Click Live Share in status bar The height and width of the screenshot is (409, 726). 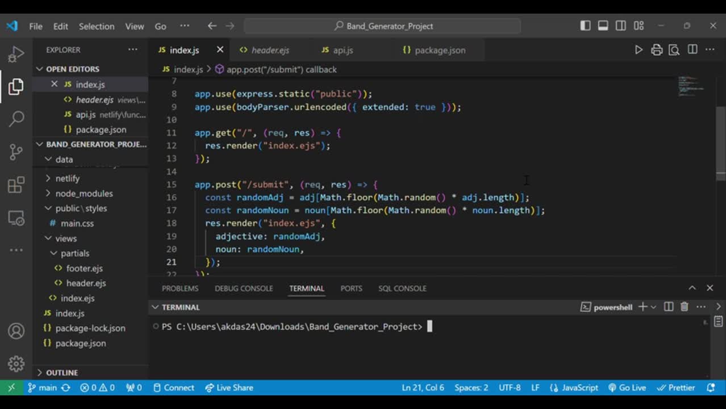(x=229, y=387)
